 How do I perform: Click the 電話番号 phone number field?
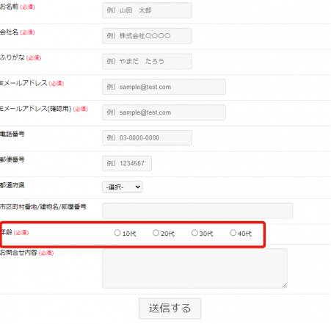tap(147, 138)
